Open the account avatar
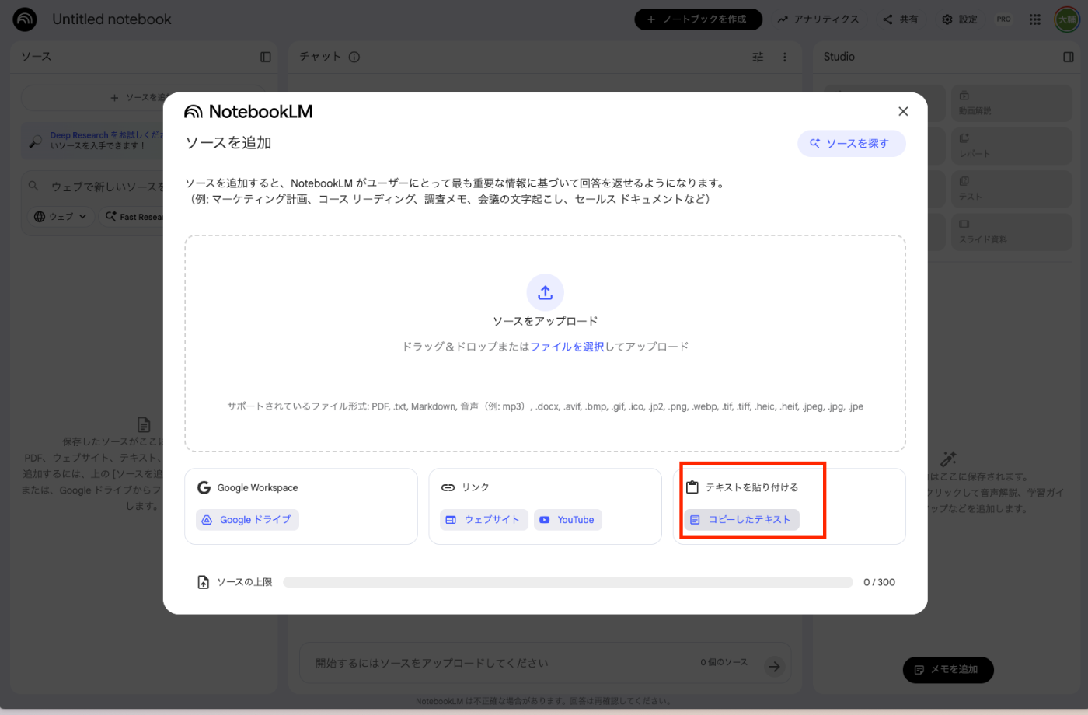The width and height of the screenshot is (1088, 715). pyautogui.click(x=1067, y=19)
